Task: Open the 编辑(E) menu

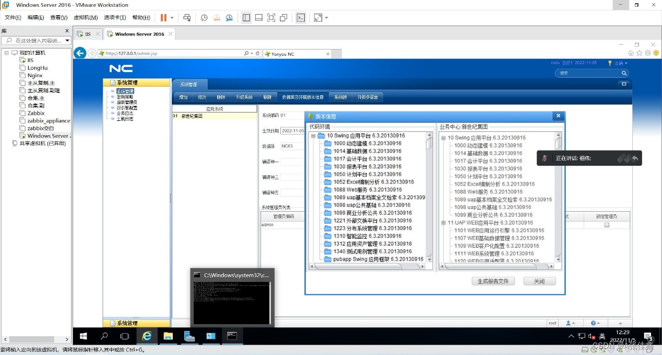Action: point(36,18)
